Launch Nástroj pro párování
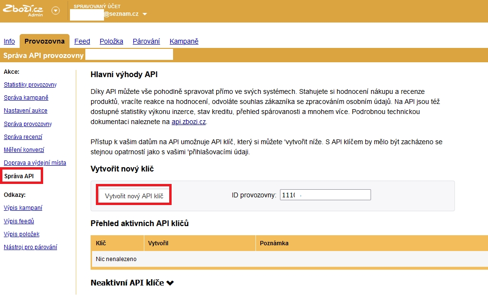Image resolution: width=488 pixels, height=297 pixels. pos(30,247)
